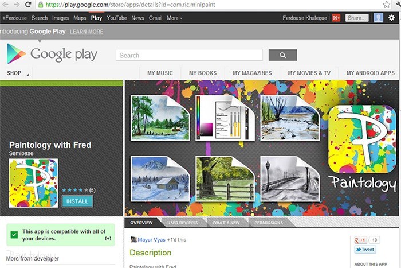401x268 pixels.
Task: Click the magnifier search button
Action: click(282, 55)
